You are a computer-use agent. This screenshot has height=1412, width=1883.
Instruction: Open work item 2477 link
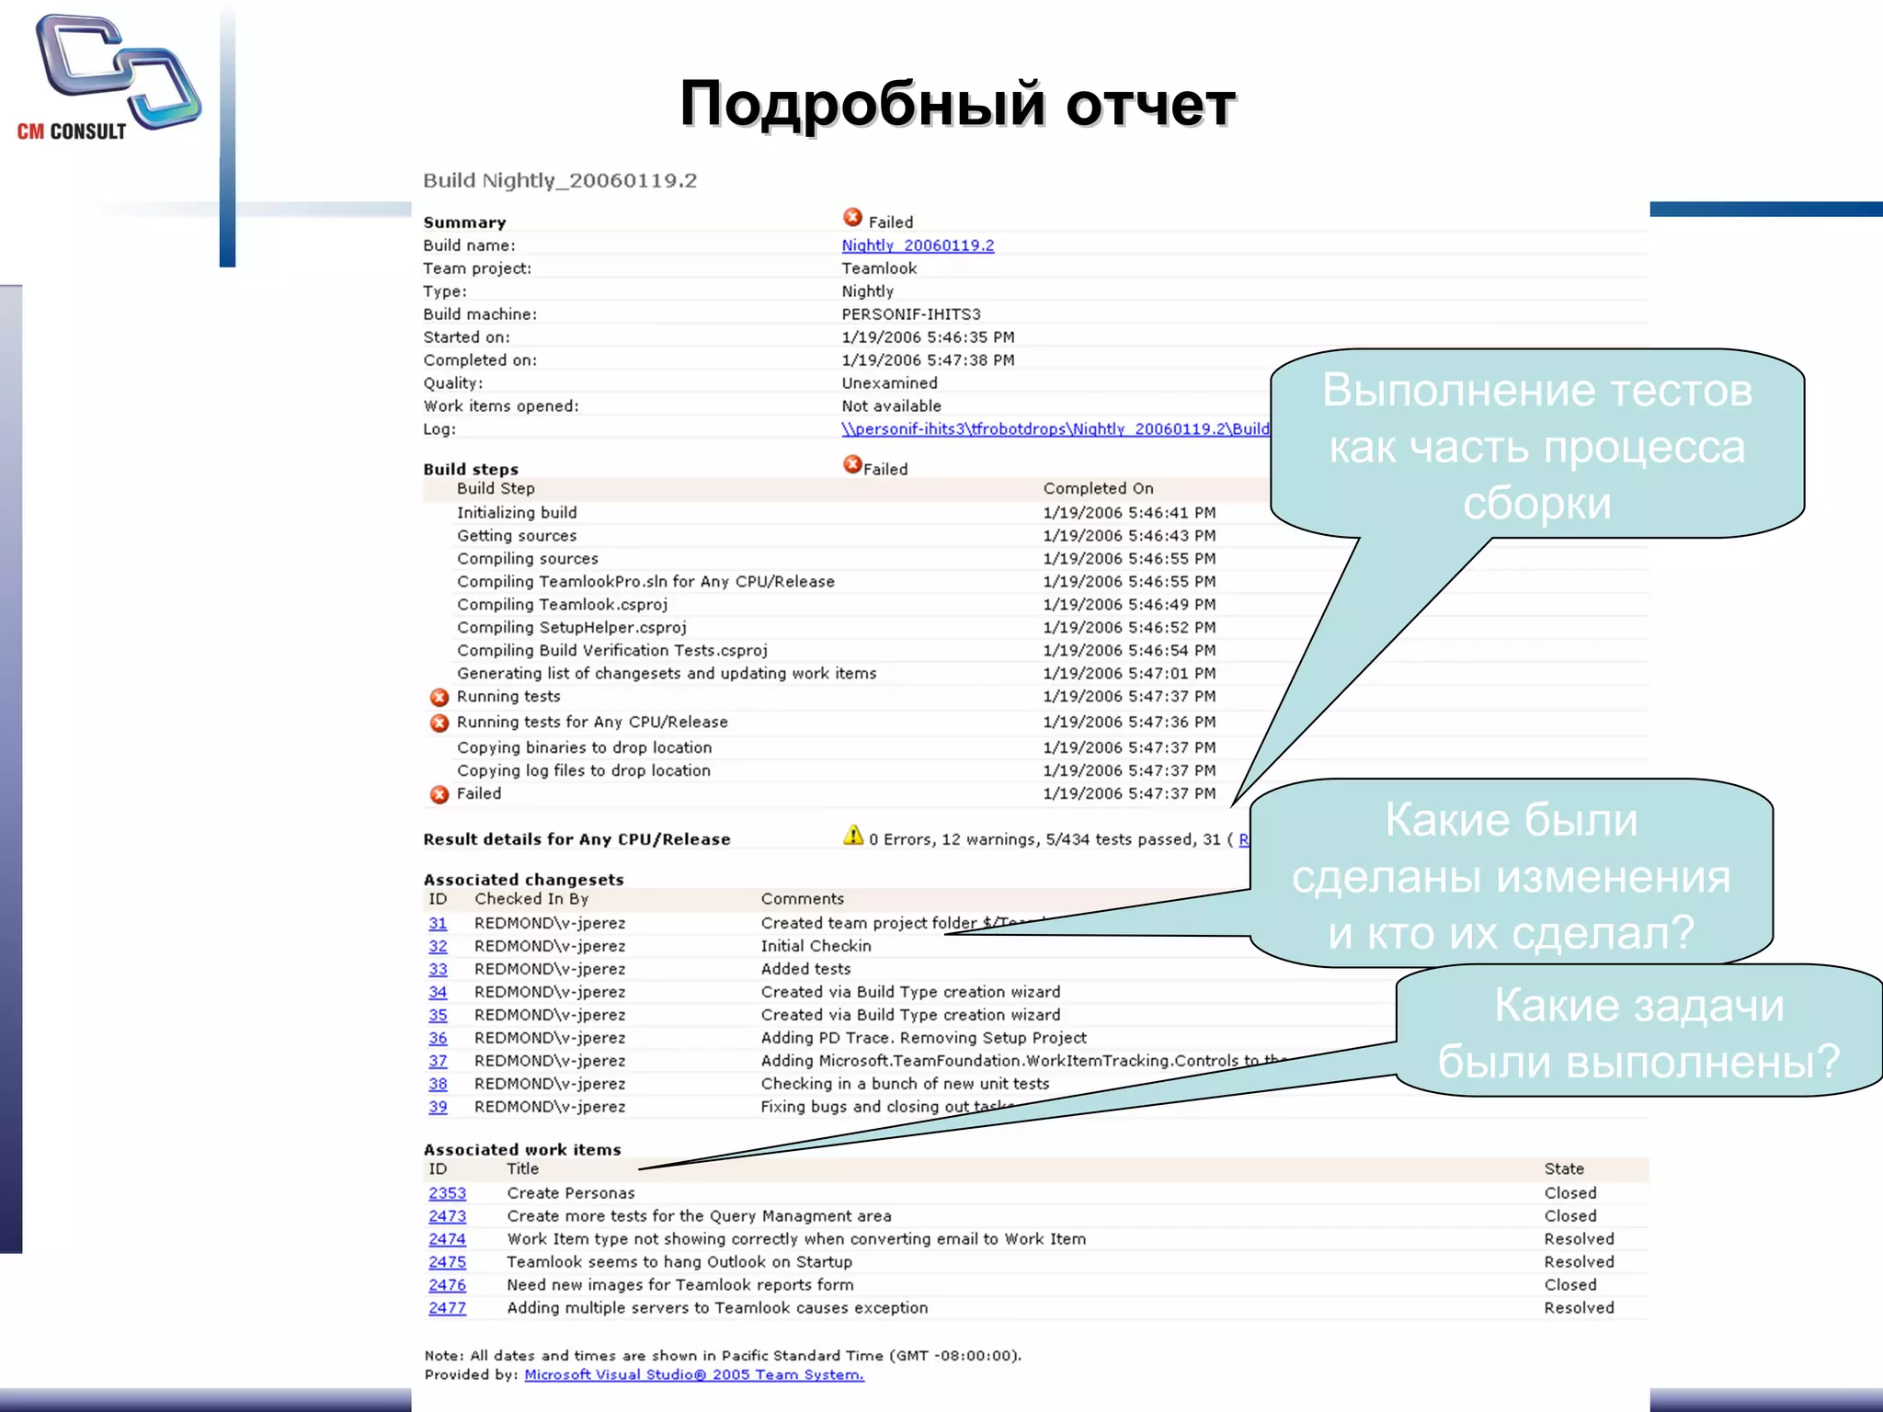coord(447,1308)
